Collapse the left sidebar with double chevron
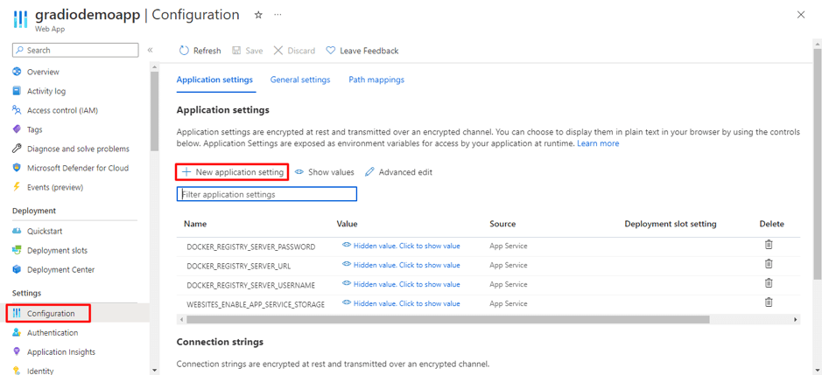822x375 pixels. [x=150, y=50]
